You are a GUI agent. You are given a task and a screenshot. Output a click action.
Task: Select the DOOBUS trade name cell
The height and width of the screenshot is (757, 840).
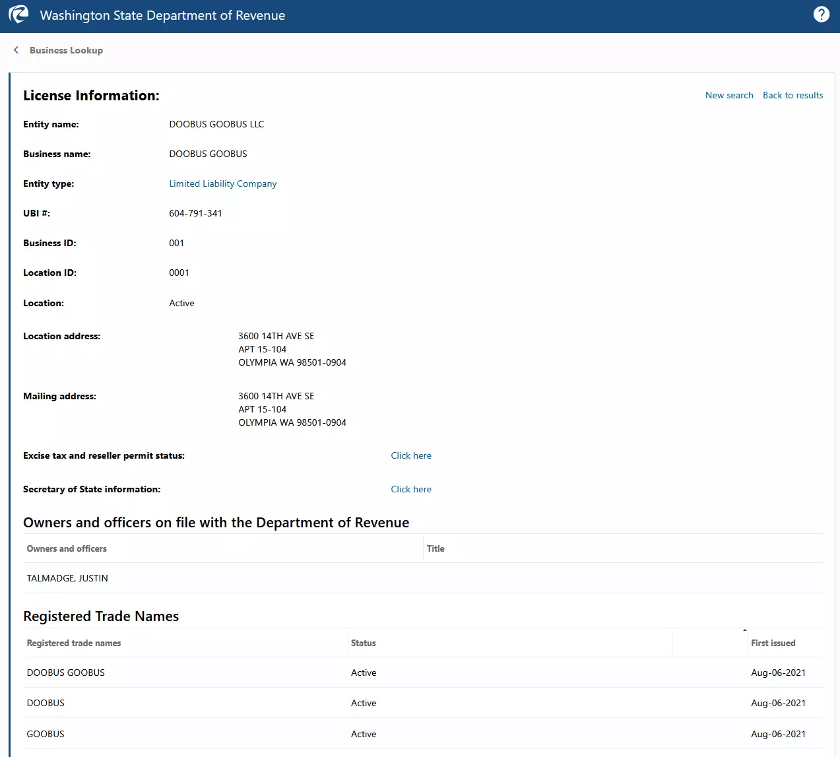46,703
